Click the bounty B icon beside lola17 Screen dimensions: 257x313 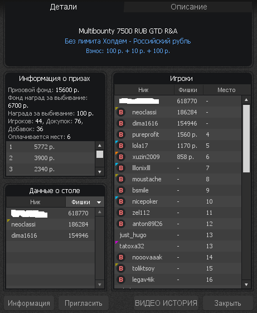click(x=121, y=146)
